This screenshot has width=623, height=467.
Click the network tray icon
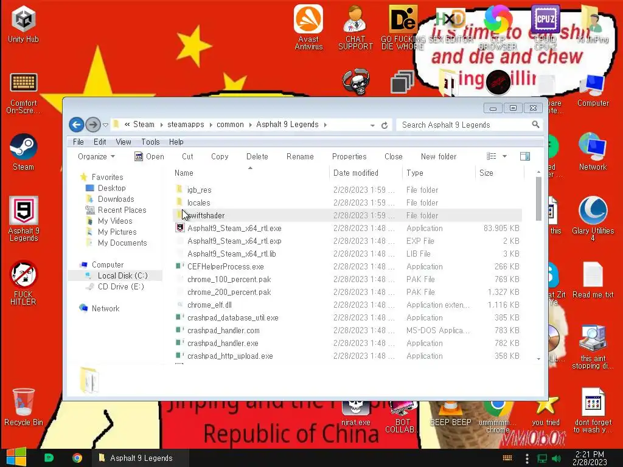tap(542, 458)
